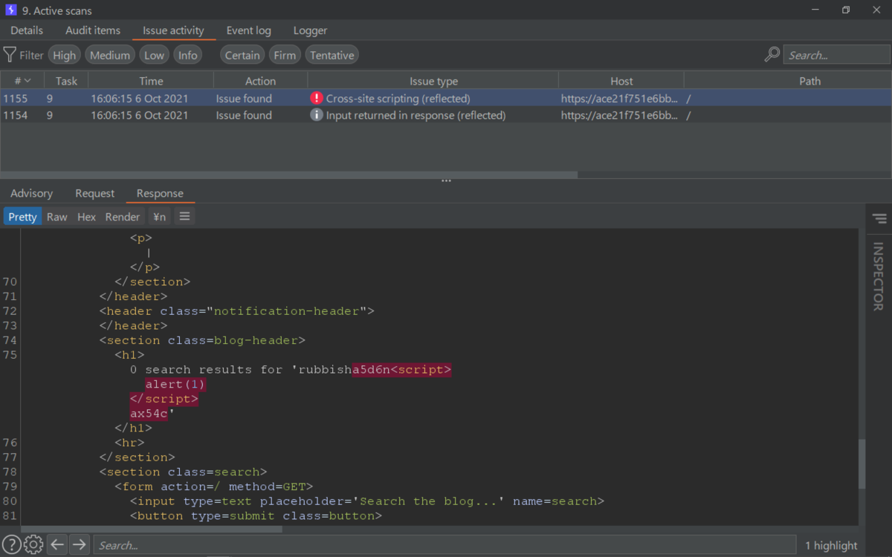892x557 pixels.
Task: Toggle the Medium severity filter
Action: pyautogui.click(x=110, y=55)
